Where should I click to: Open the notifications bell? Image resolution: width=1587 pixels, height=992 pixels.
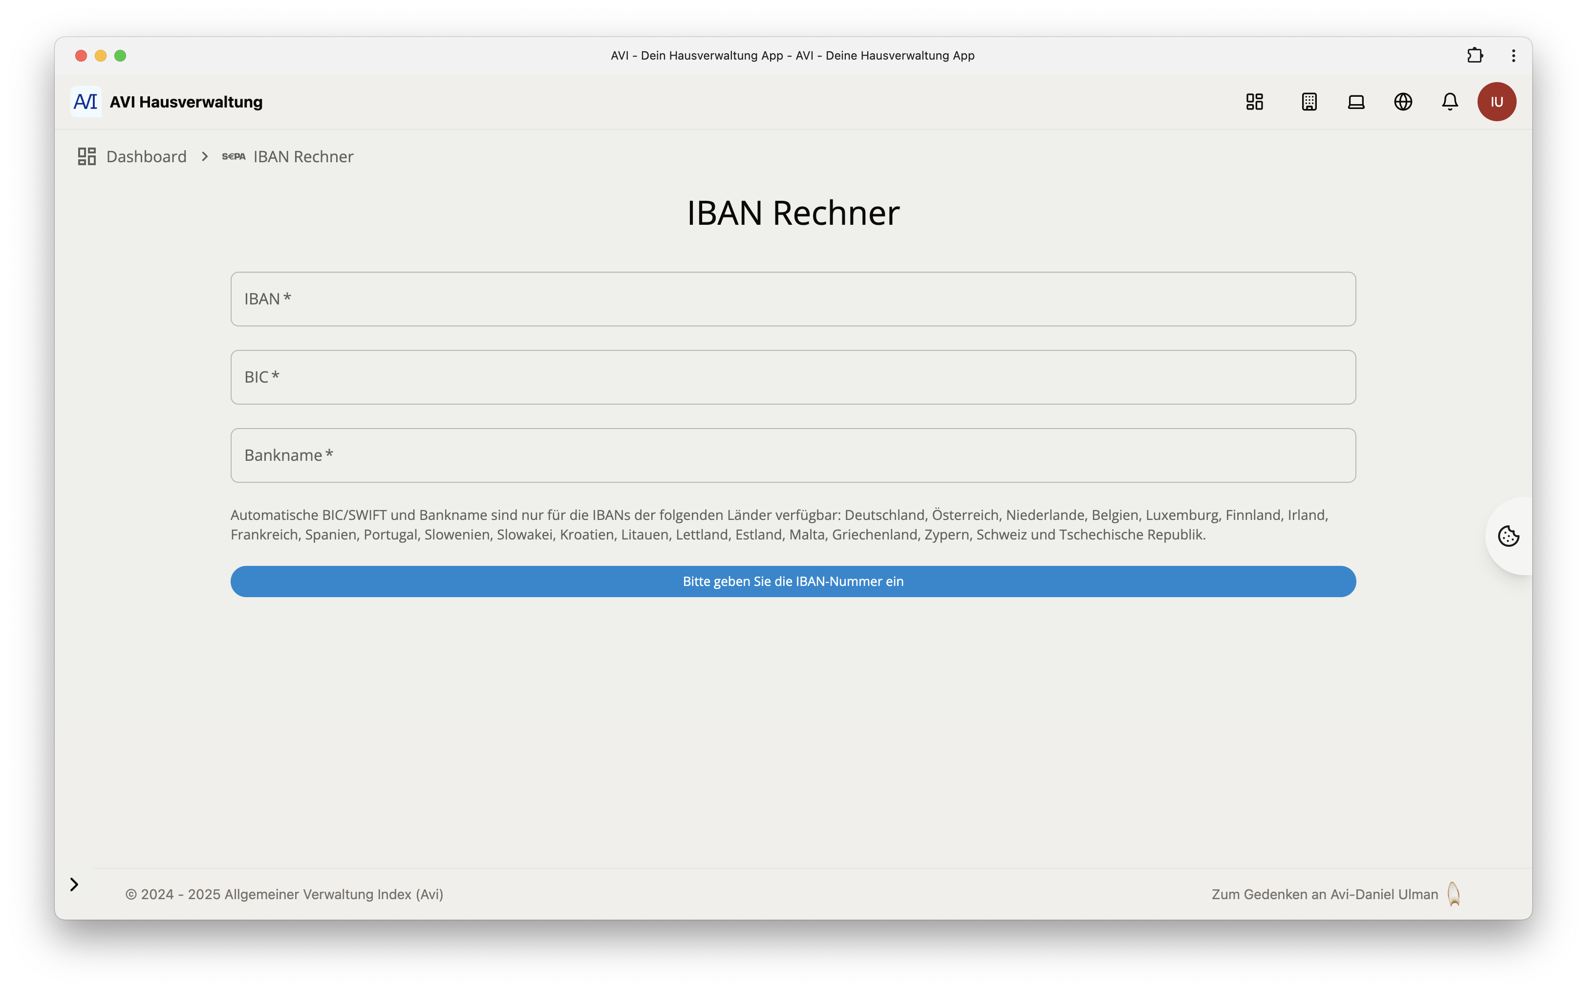point(1449,102)
